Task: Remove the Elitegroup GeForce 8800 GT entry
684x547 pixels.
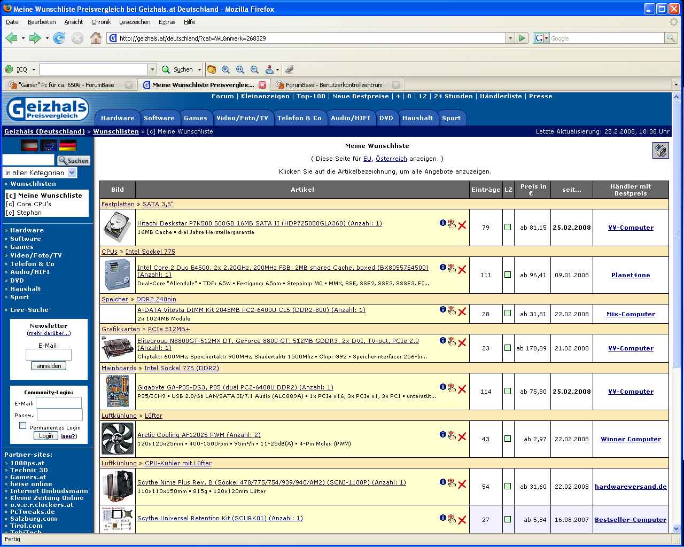Action: (462, 343)
